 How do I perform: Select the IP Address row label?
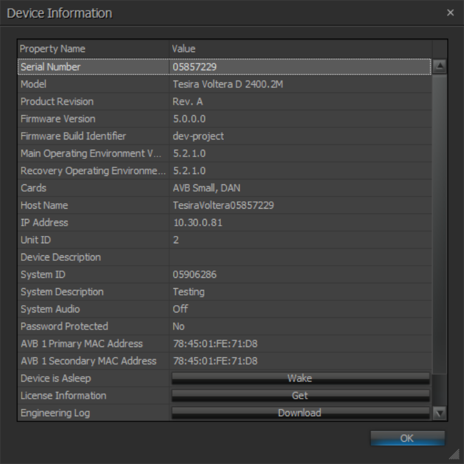click(44, 223)
